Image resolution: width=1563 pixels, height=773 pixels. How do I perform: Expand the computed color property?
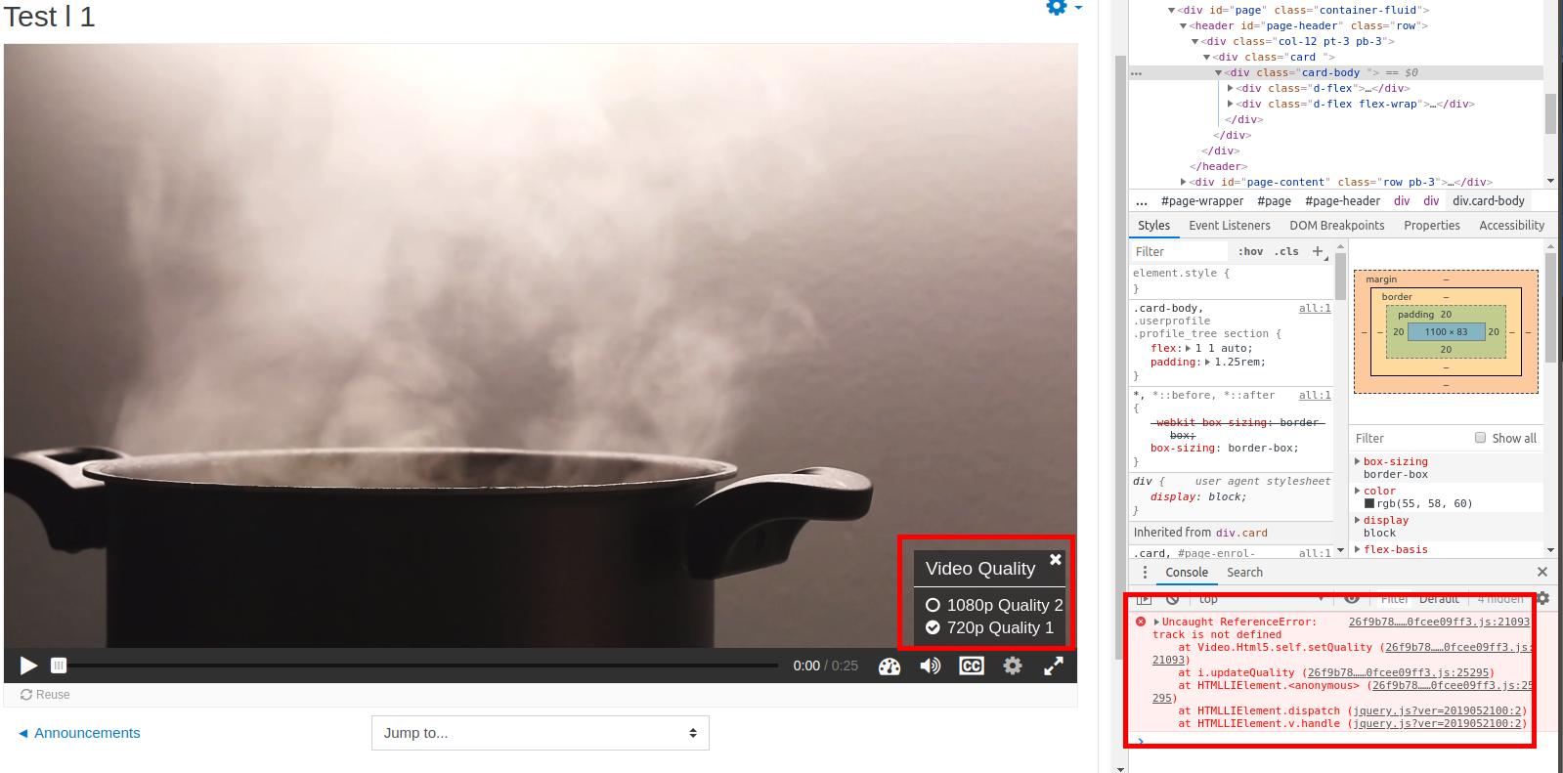tap(1358, 492)
